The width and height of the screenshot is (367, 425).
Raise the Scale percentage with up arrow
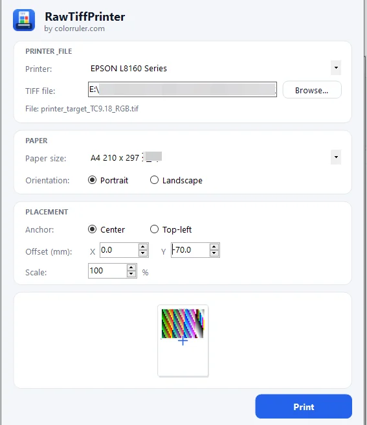[131, 268]
